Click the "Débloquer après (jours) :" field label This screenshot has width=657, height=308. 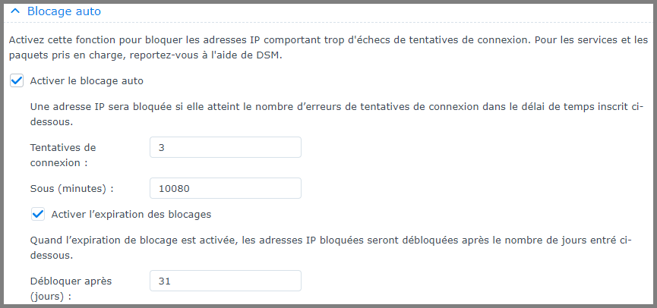[71, 288]
